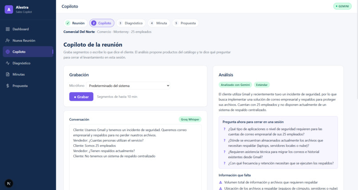
Task: Start recording with the Grabar button
Action: (81, 97)
